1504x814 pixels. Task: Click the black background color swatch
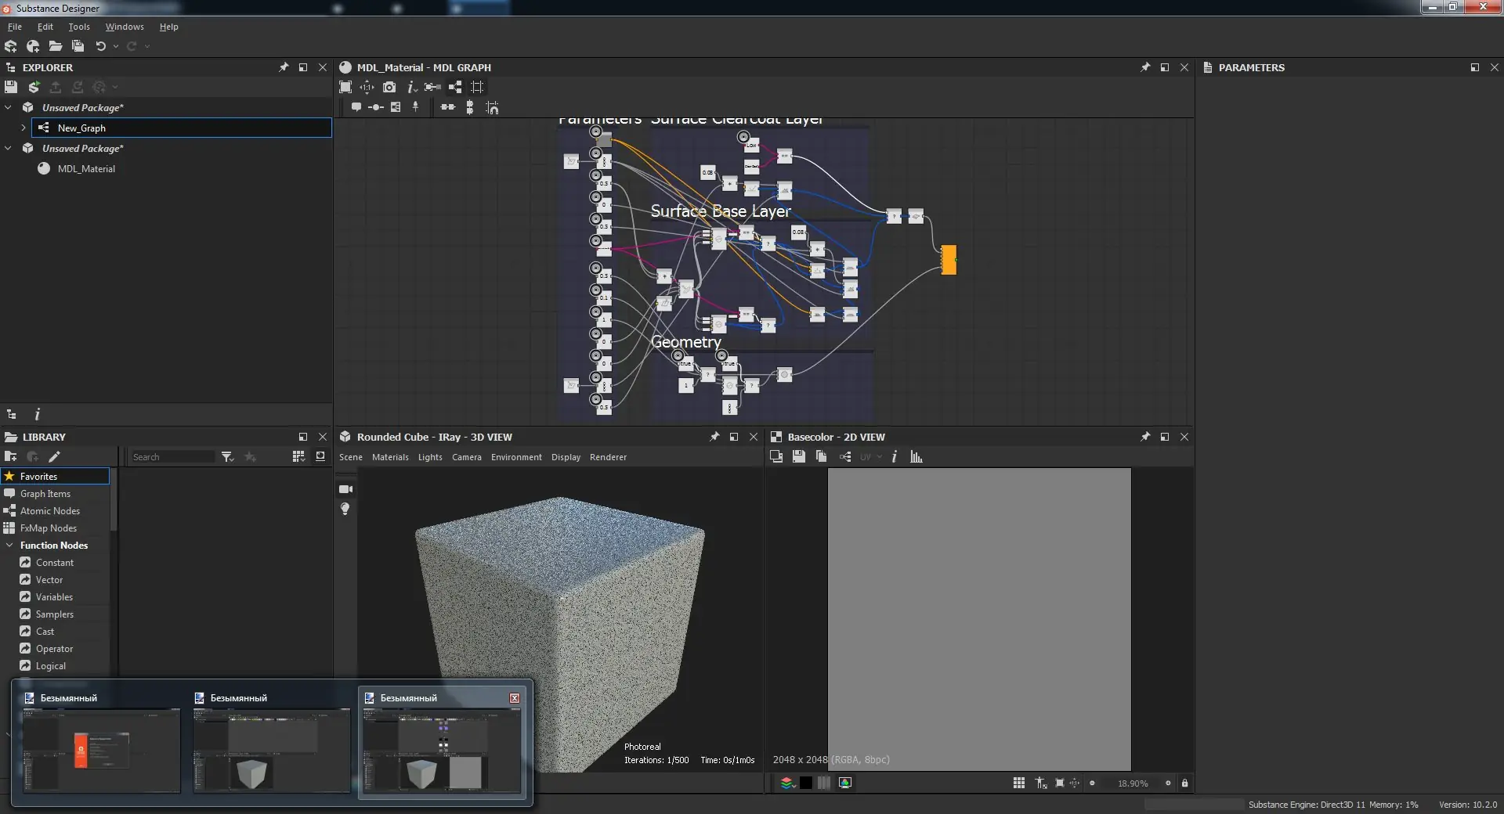tap(805, 783)
